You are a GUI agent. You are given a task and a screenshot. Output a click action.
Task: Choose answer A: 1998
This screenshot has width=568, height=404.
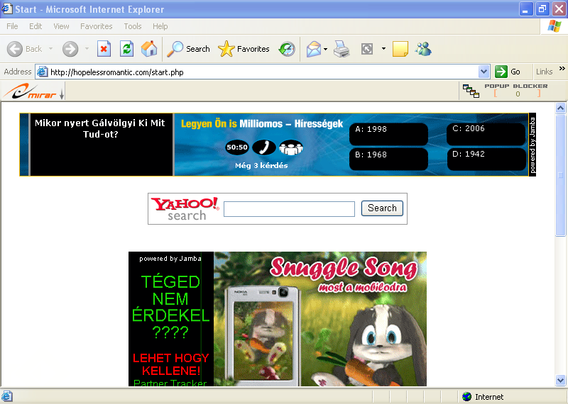[388, 133]
